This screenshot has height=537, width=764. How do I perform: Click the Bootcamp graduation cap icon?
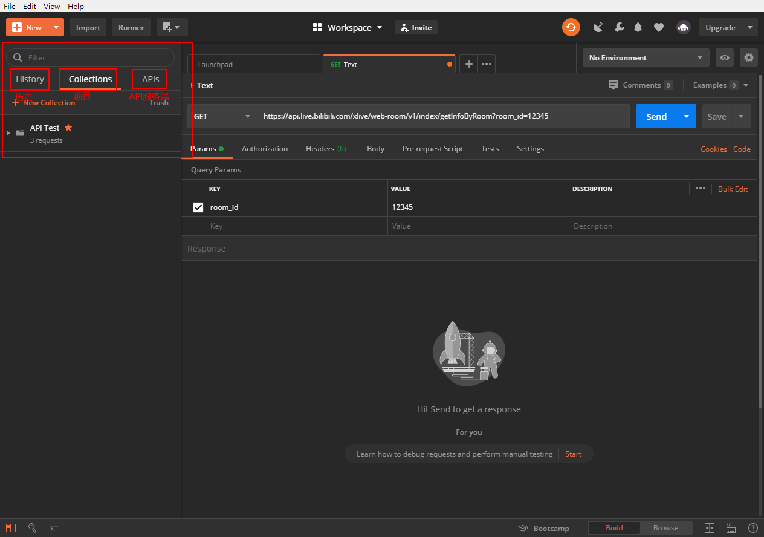click(523, 528)
